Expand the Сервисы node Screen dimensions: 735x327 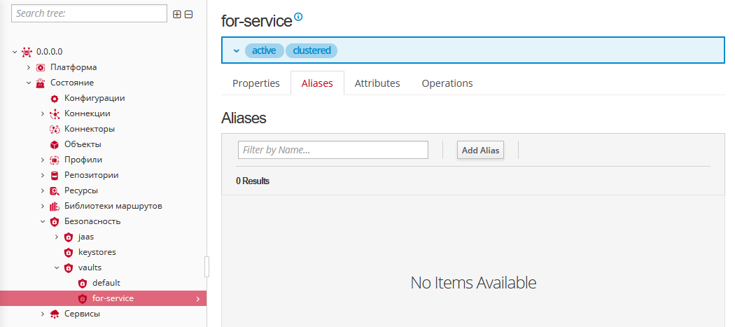click(x=43, y=314)
